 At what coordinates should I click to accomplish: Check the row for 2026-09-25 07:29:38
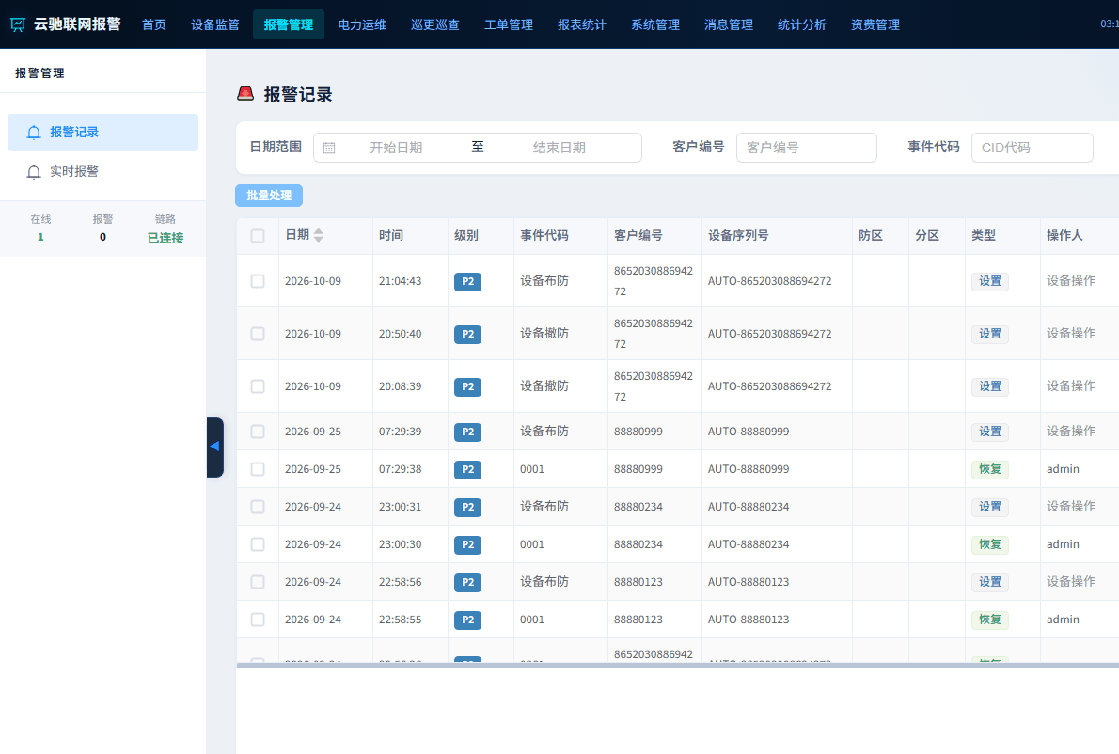[x=258, y=469]
